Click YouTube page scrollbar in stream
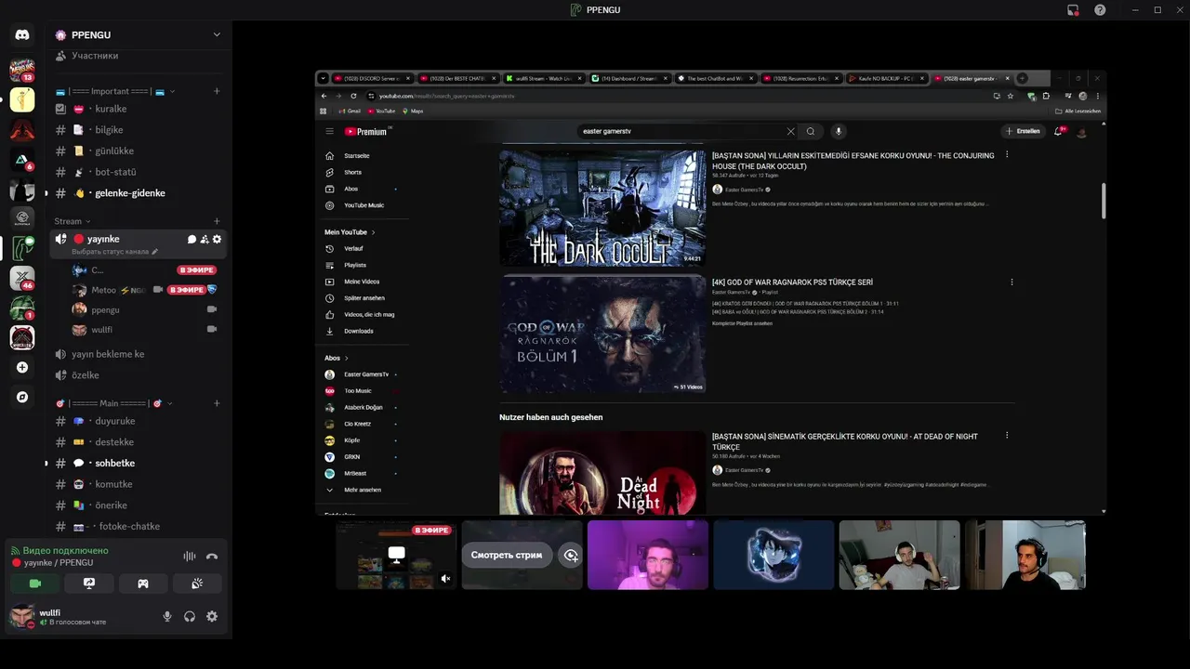 point(1104,201)
